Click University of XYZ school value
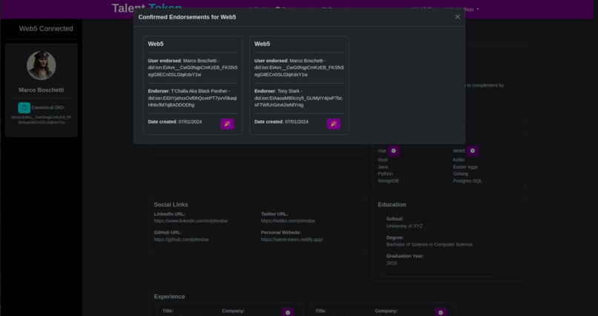The height and width of the screenshot is (316, 598). 404,226
